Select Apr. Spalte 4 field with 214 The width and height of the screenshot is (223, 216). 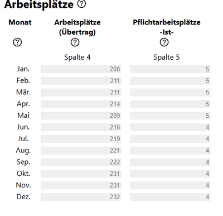81,104
